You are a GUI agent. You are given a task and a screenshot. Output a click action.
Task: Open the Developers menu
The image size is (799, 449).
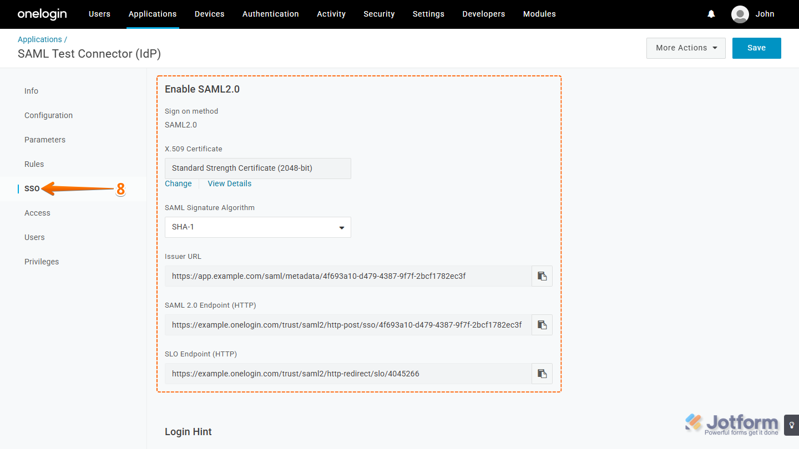tap(484, 14)
